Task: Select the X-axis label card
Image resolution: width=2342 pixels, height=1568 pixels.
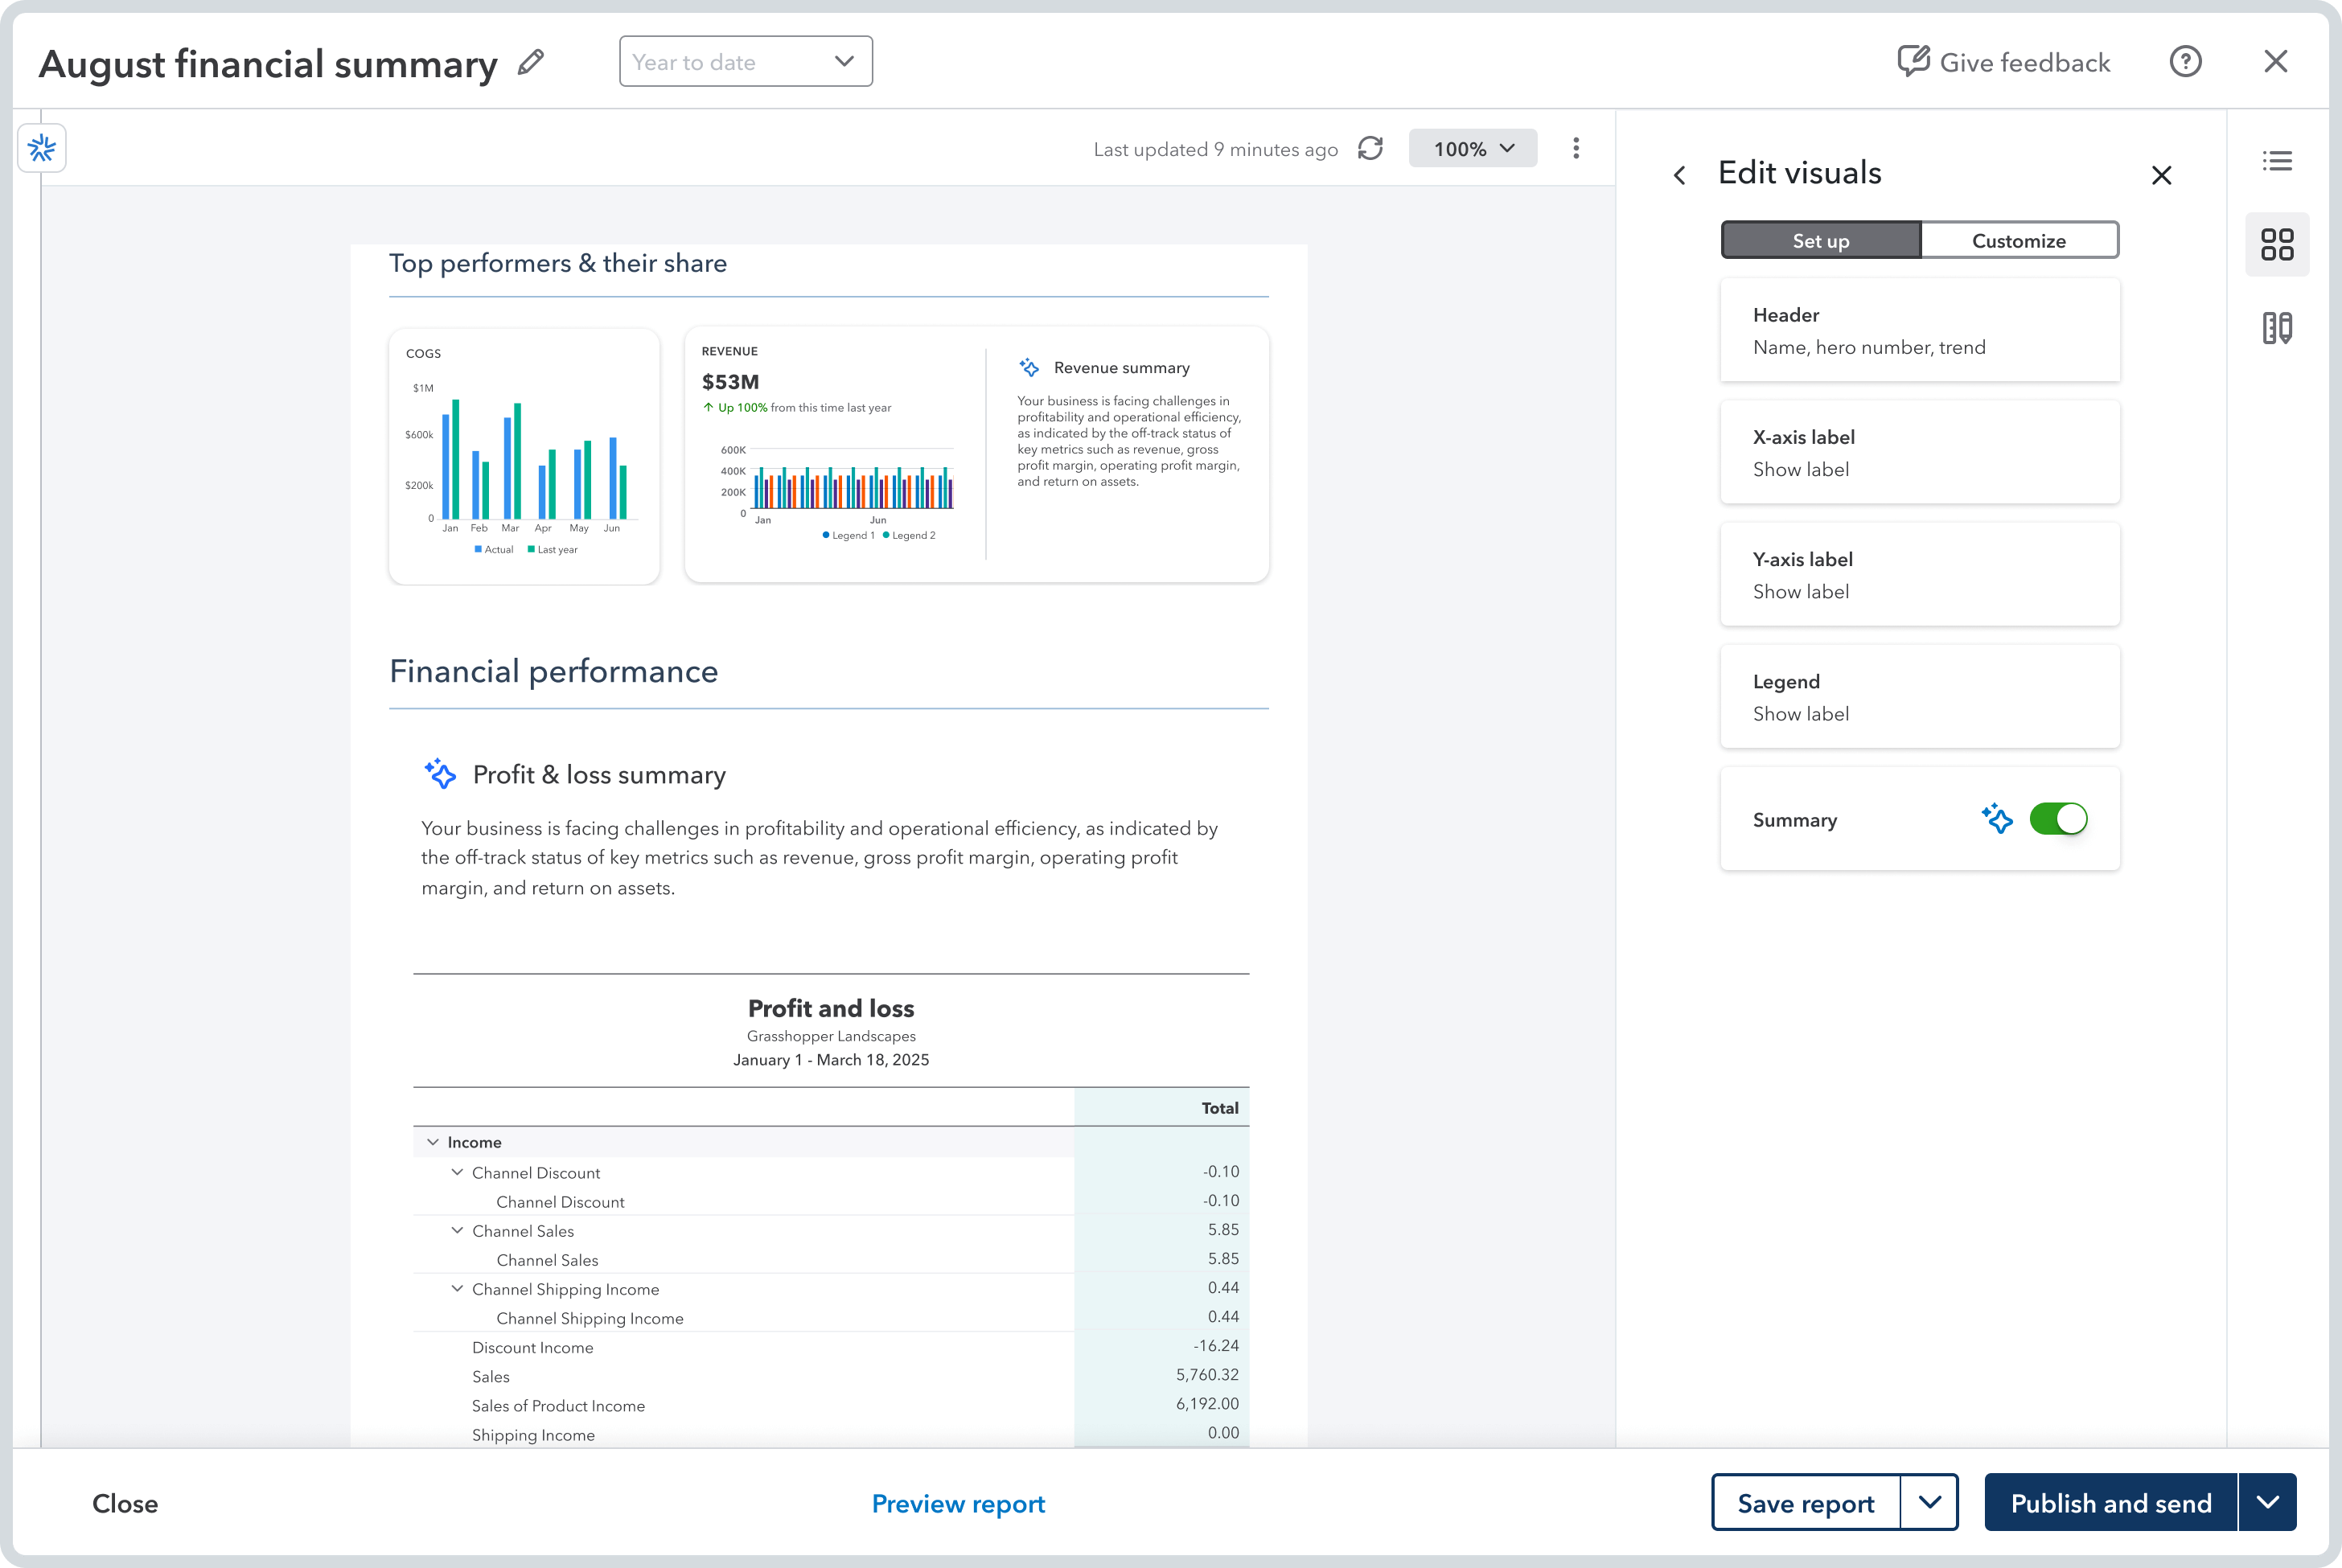Action: click(1920, 452)
